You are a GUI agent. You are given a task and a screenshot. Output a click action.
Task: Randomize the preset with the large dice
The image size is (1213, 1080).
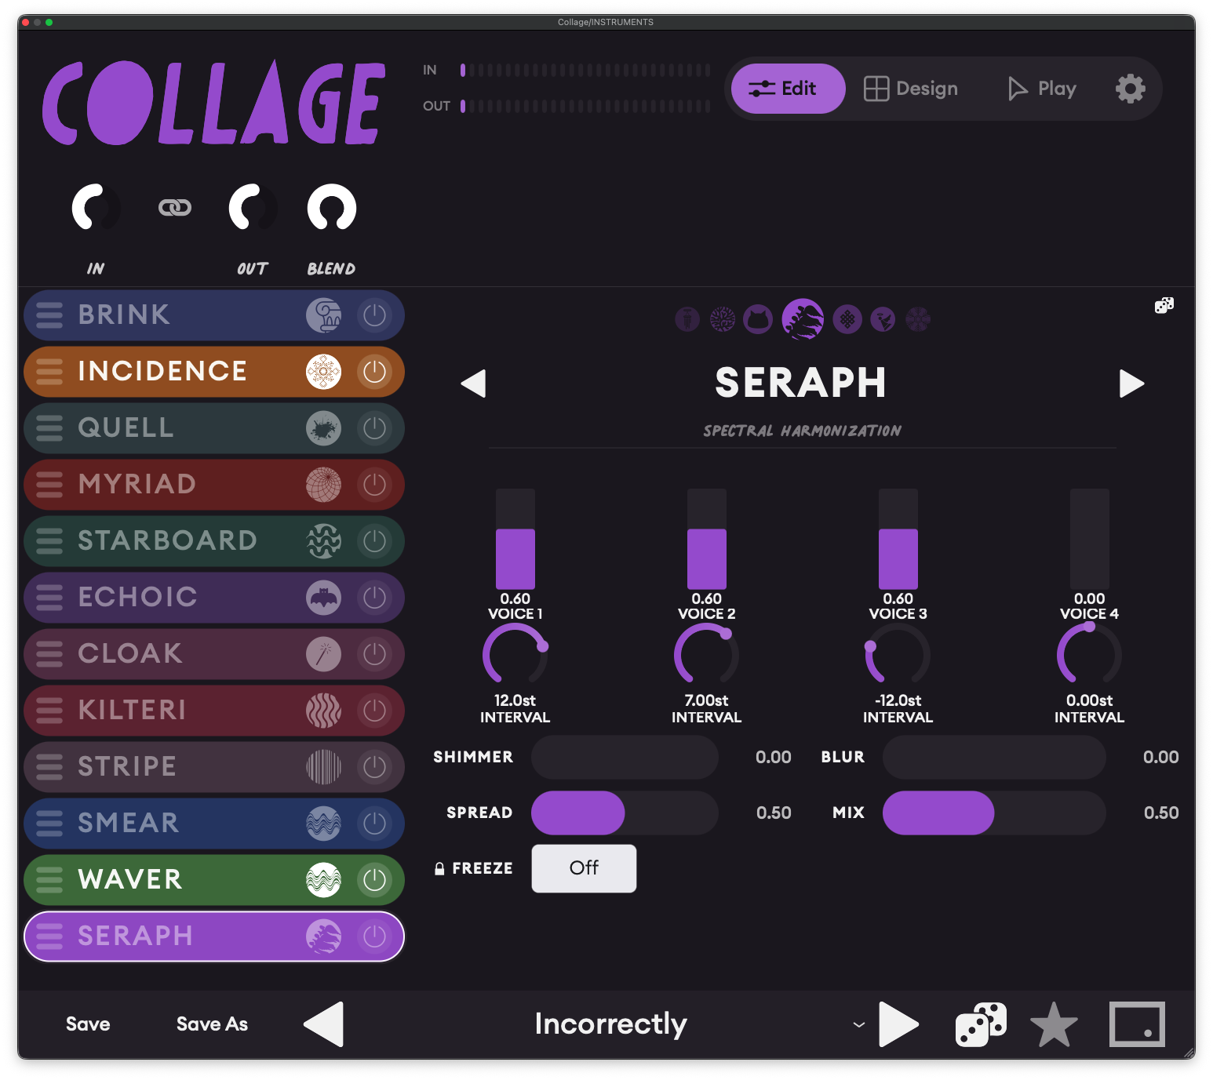click(981, 1024)
